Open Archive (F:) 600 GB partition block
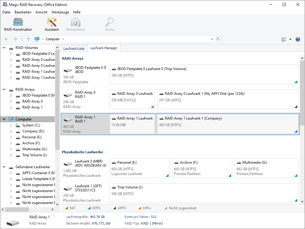The height and width of the screenshot is (229, 305). pyautogui.click(x=202, y=168)
